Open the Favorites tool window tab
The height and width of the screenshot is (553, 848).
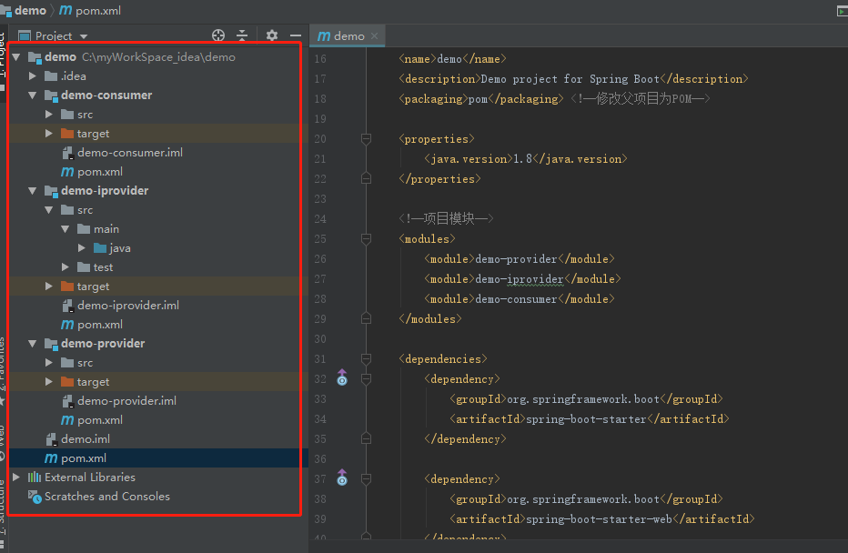click(2, 365)
